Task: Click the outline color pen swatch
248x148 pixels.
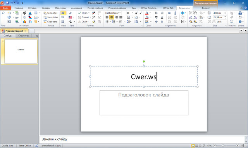Action: [x=147, y=22]
